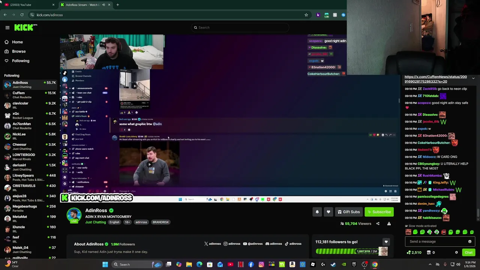Click the BRANDRISK tag
Viewport: 480px width, 270px height.
[x=160, y=222]
